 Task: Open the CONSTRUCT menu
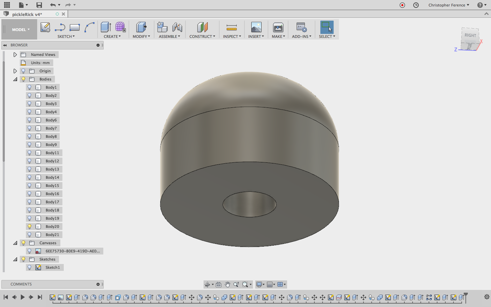pyautogui.click(x=202, y=36)
